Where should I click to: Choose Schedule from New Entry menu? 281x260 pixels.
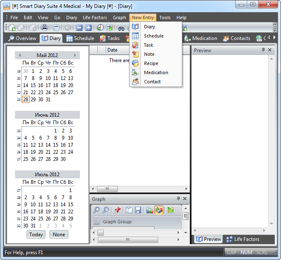click(156, 36)
